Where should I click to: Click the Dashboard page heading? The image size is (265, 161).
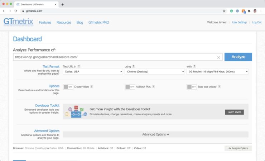pyautogui.click(x=27, y=39)
